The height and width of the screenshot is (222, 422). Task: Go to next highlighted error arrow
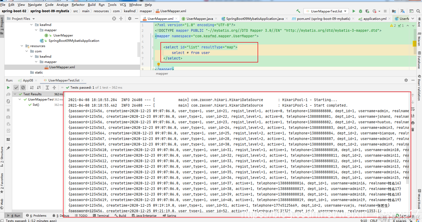[413, 26]
